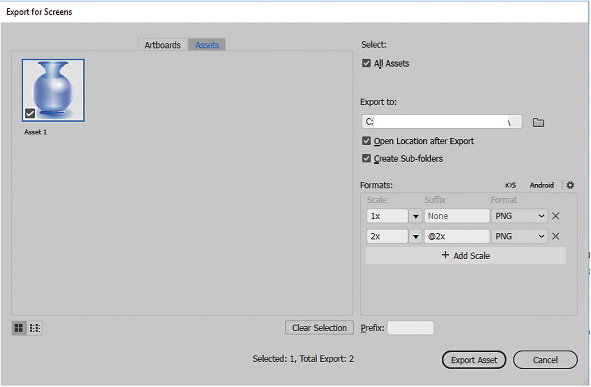Viewport: 591px width, 387px height.
Task: Switch to the Artboards tab
Action: click(163, 45)
